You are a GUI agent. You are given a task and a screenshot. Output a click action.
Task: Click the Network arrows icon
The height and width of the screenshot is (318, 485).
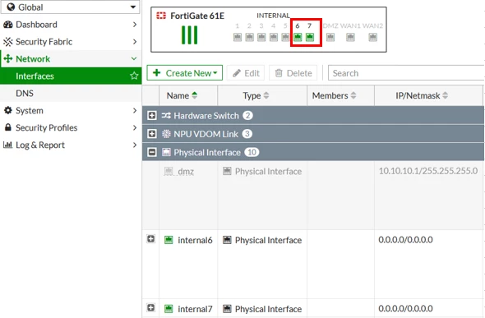(x=8, y=58)
